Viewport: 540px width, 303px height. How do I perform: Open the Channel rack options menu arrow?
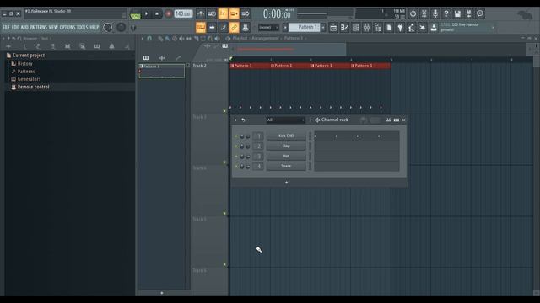click(235, 120)
